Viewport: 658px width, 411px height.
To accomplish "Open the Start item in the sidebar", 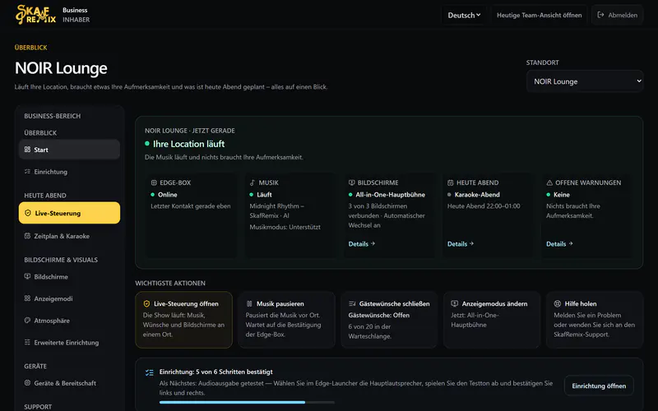I will pyautogui.click(x=69, y=150).
